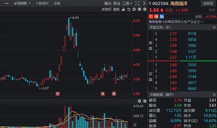The image size is (217, 128).
Task: Toggle fullscreen chart view icon
Action: point(137,4)
